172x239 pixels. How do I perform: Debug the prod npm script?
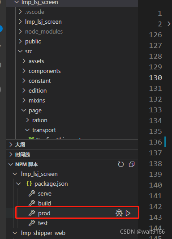pyautogui.click(x=119, y=213)
